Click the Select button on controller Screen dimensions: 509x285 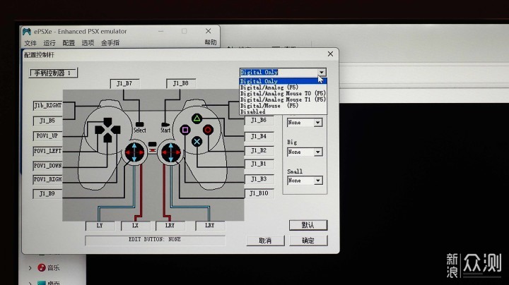[x=139, y=124]
